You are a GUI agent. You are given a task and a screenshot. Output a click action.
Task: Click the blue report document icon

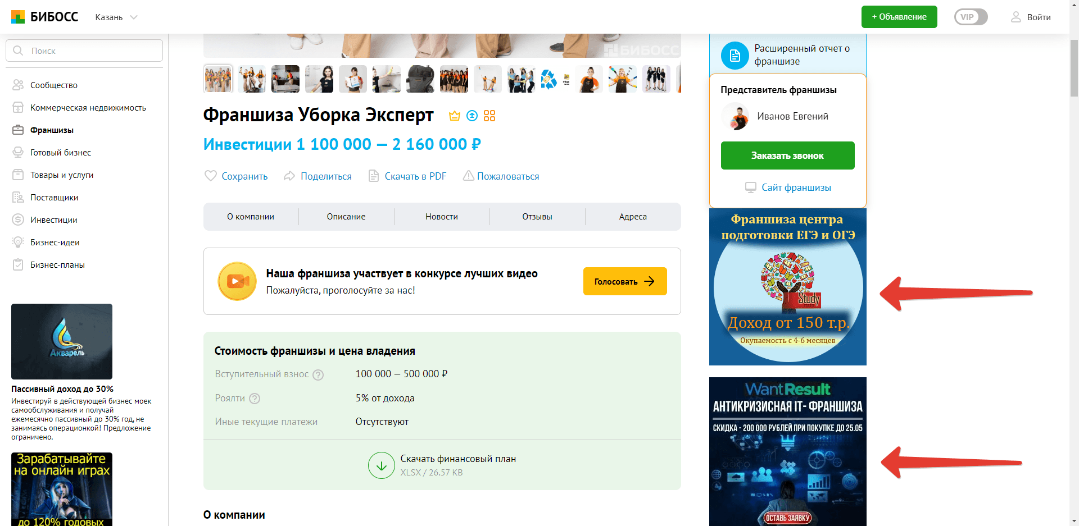point(735,56)
